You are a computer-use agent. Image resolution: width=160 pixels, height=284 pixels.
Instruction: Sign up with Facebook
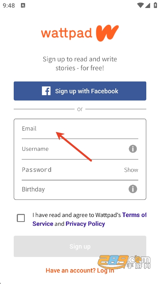coord(80,91)
